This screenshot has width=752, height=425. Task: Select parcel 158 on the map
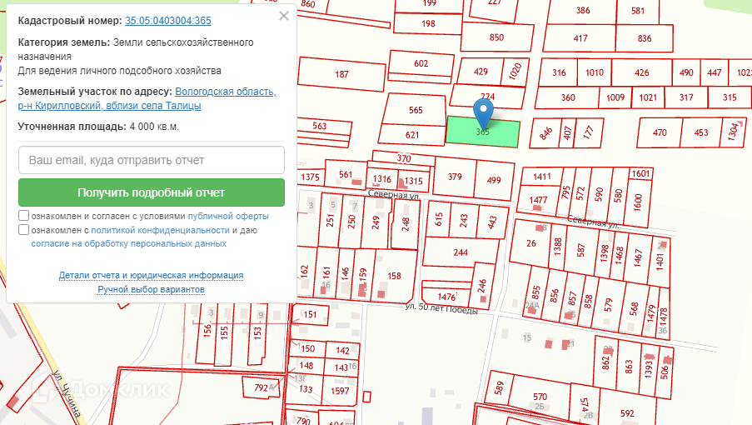pos(394,275)
